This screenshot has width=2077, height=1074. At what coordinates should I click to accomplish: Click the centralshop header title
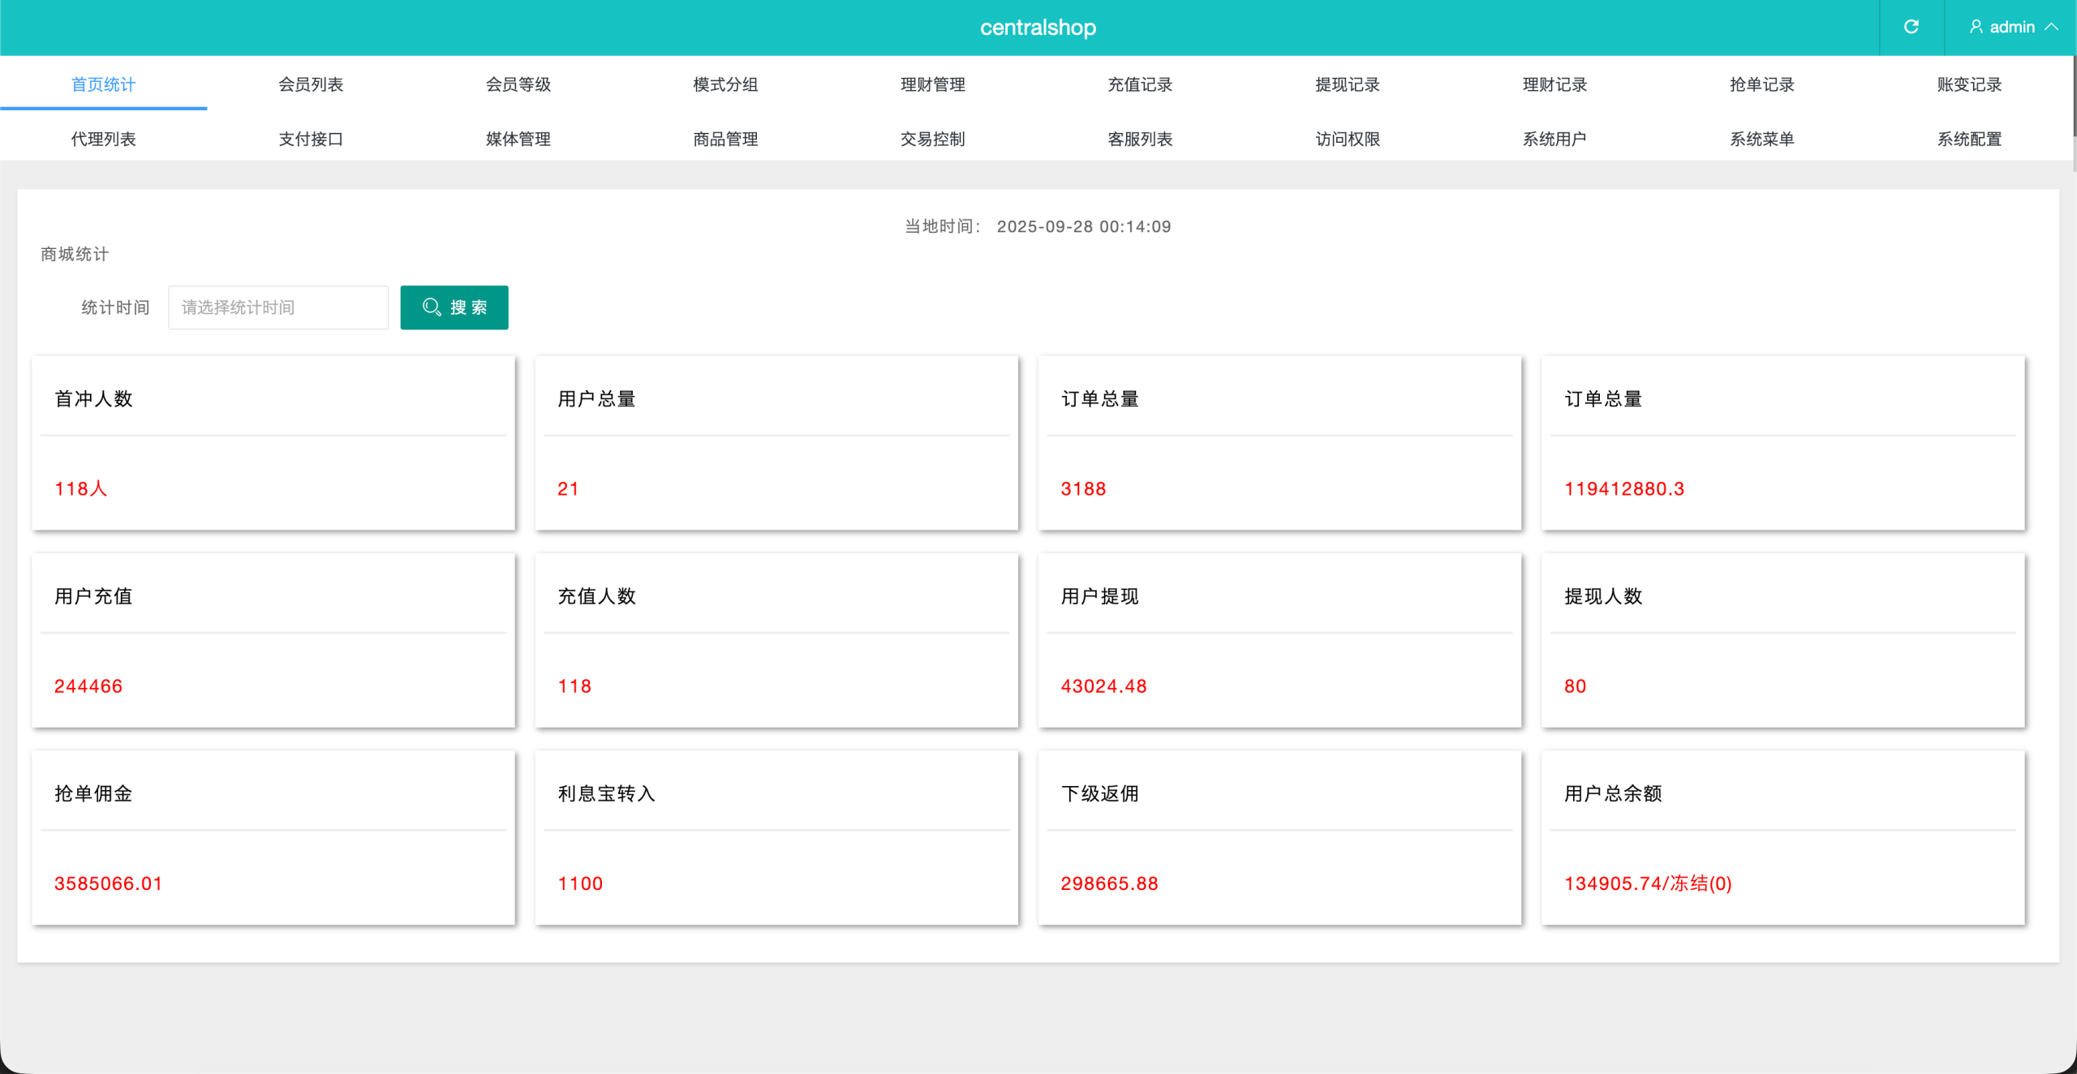point(1038,28)
